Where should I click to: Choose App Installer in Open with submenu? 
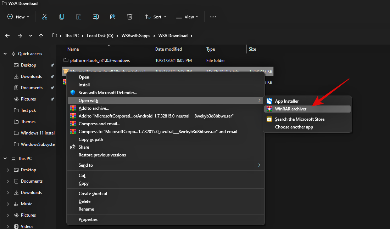click(x=286, y=101)
